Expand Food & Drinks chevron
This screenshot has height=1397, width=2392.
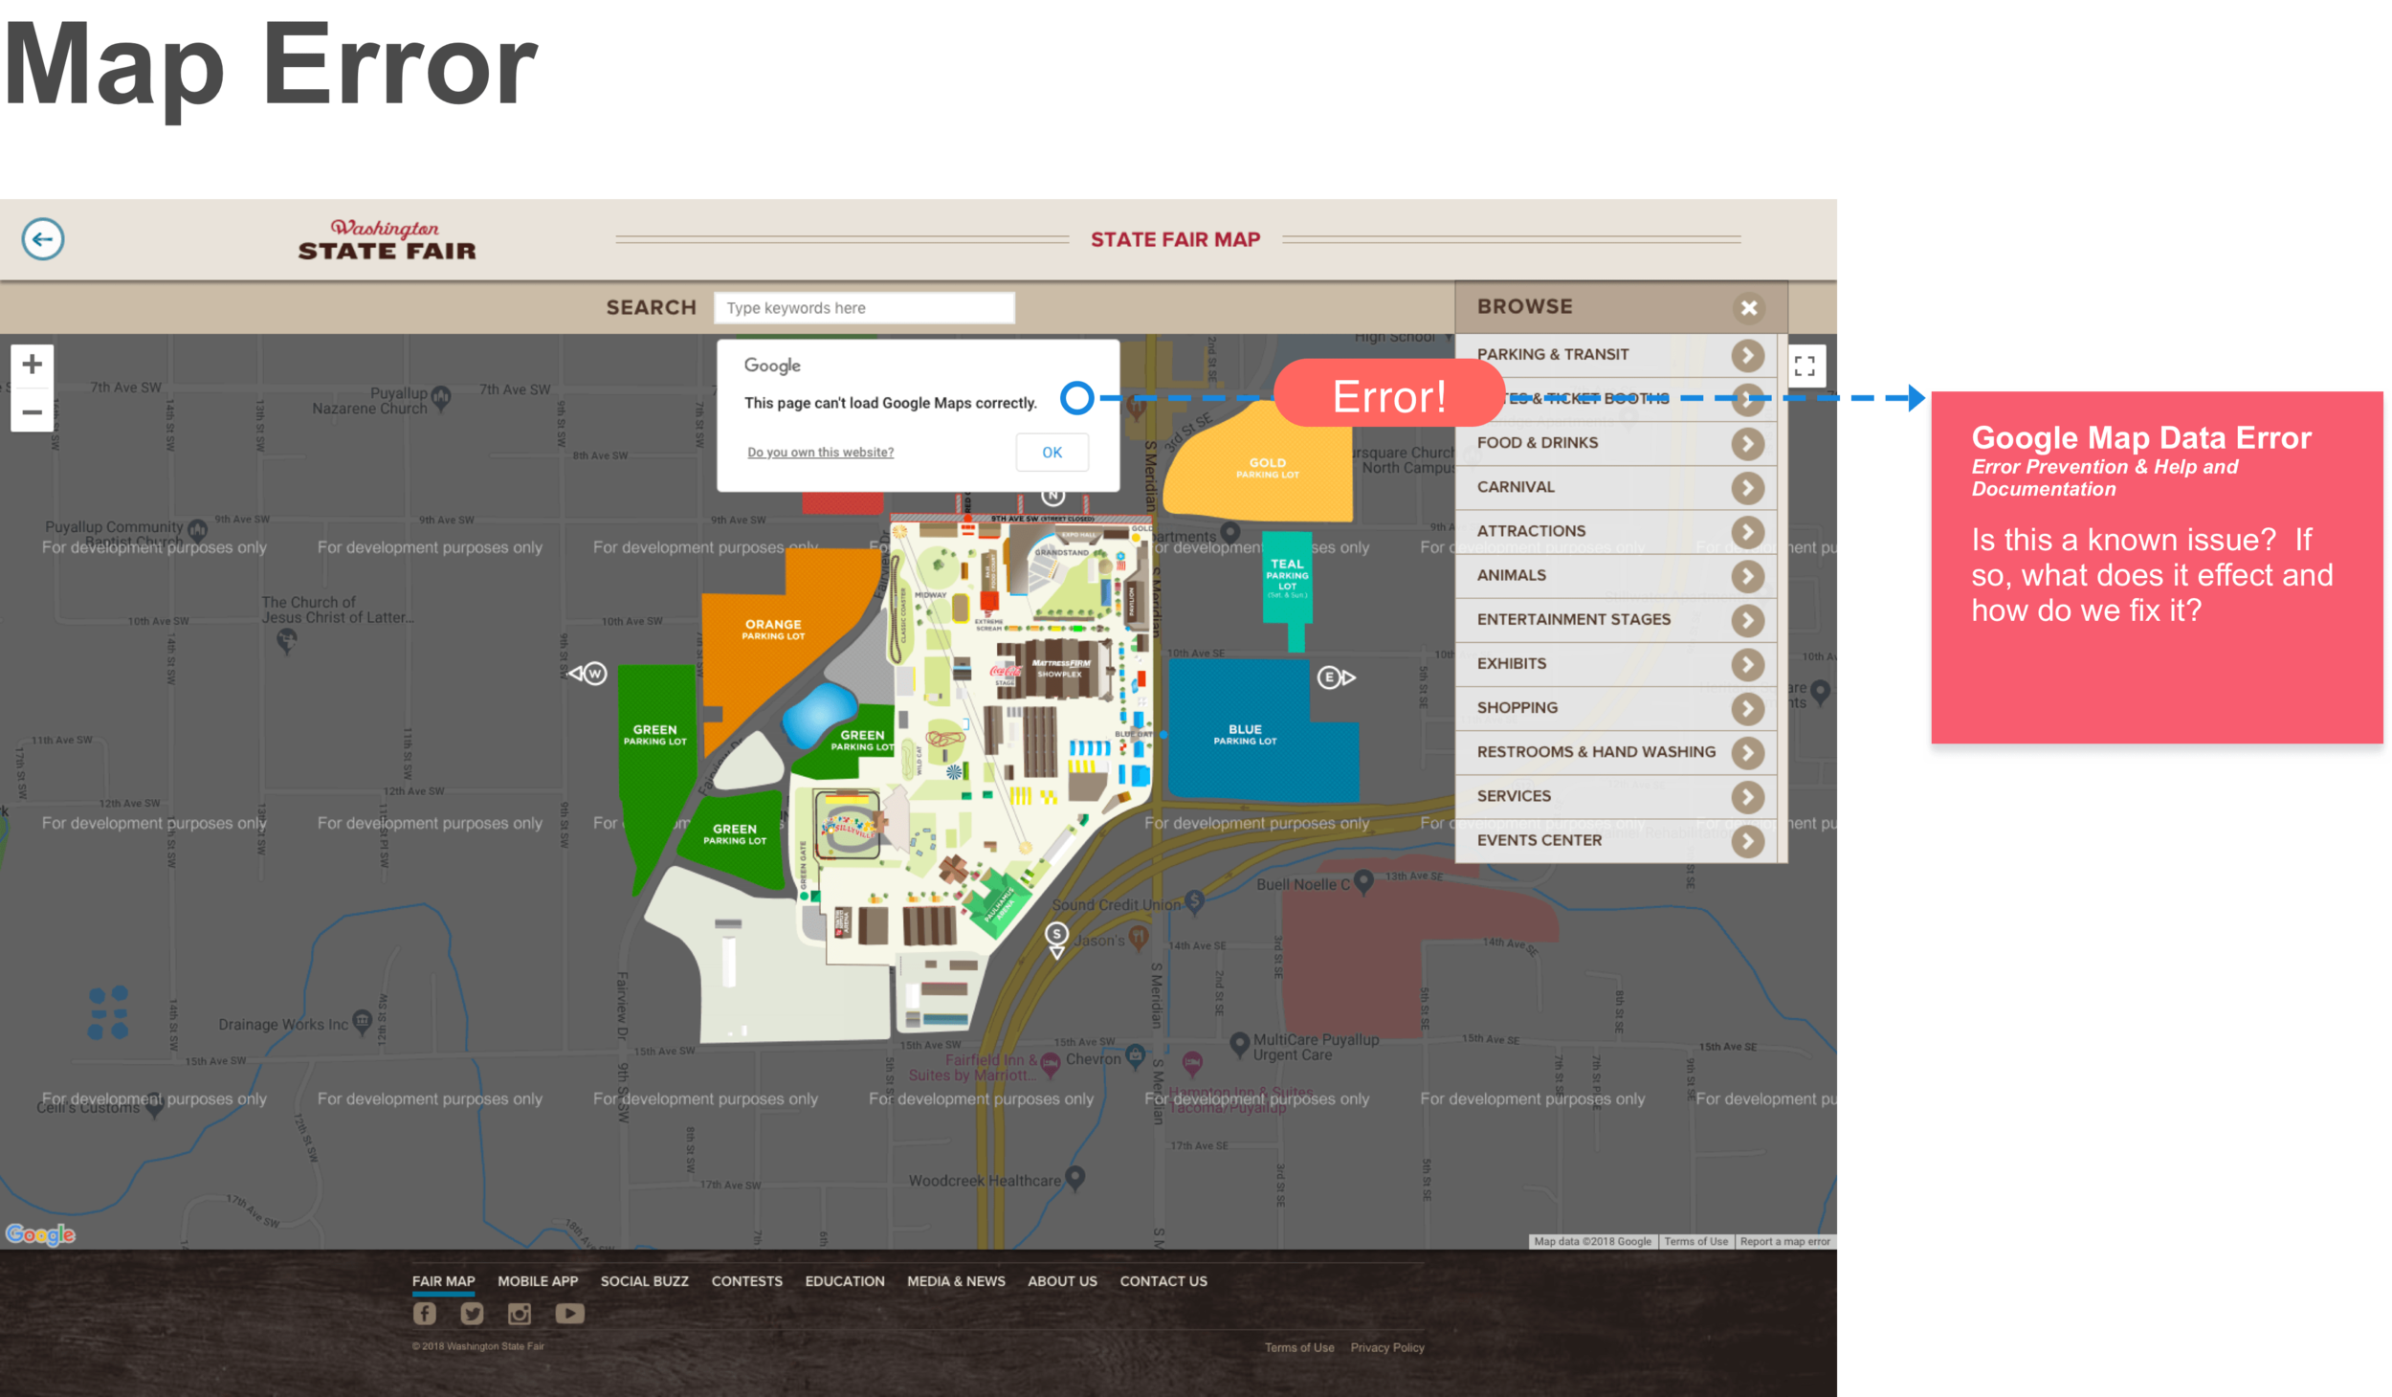coord(1748,443)
